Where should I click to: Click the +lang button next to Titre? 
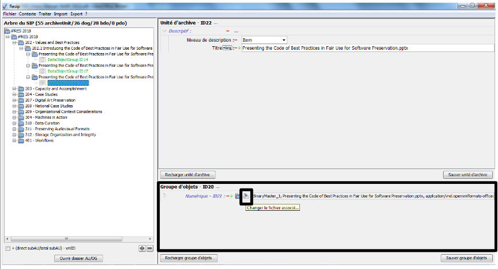pyautogui.click(x=227, y=49)
